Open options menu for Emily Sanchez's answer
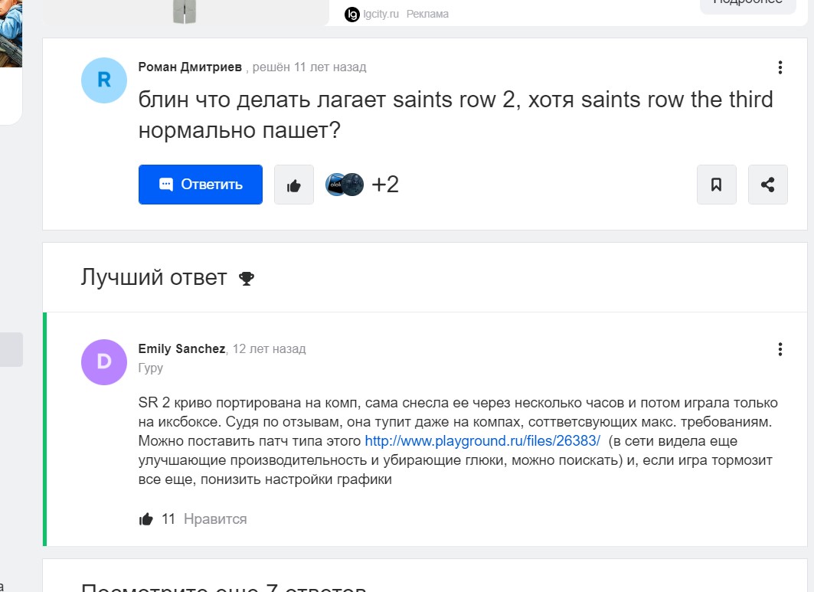This screenshot has width=814, height=592. (x=780, y=349)
